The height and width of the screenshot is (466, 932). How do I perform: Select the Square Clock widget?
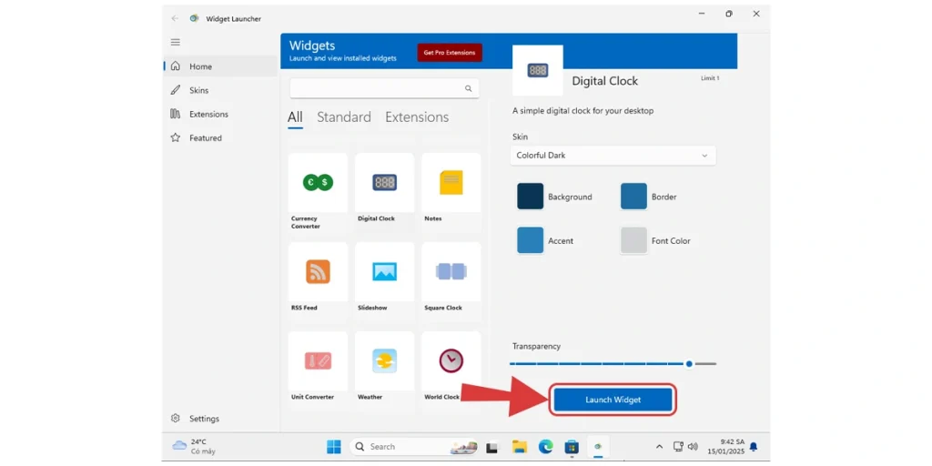(451, 272)
